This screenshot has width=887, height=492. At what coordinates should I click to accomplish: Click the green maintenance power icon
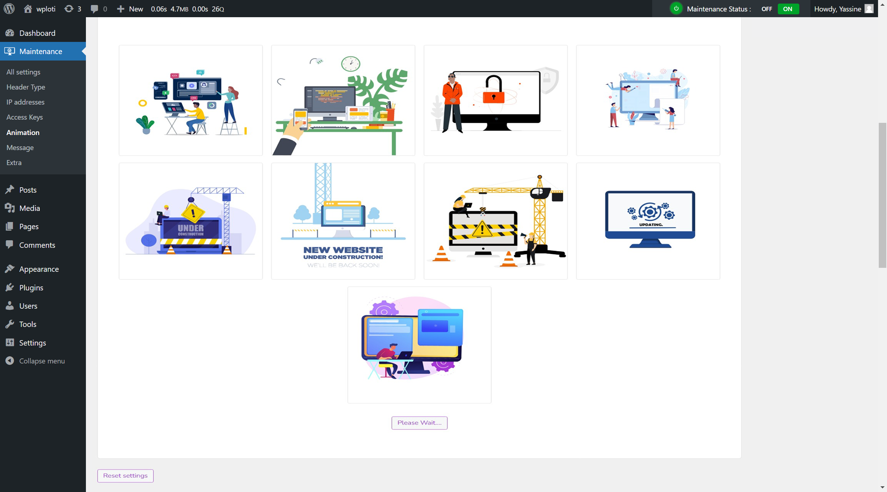click(x=676, y=9)
